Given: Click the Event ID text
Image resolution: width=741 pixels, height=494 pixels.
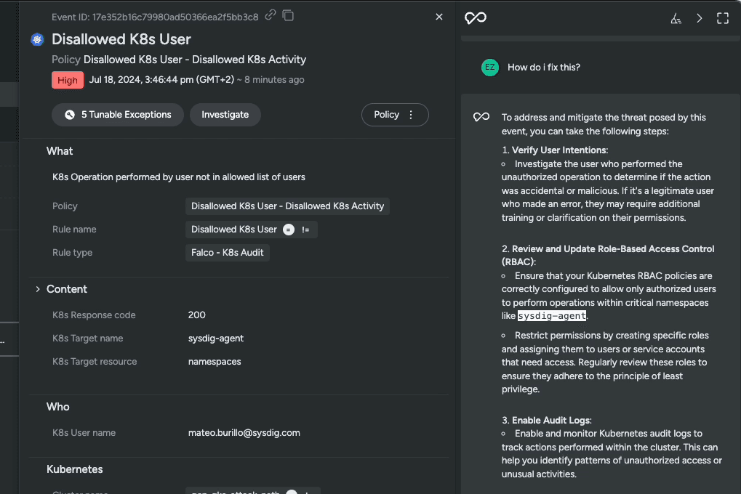Looking at the screenshot, I should pyautogui.click(x=155, y=17).
